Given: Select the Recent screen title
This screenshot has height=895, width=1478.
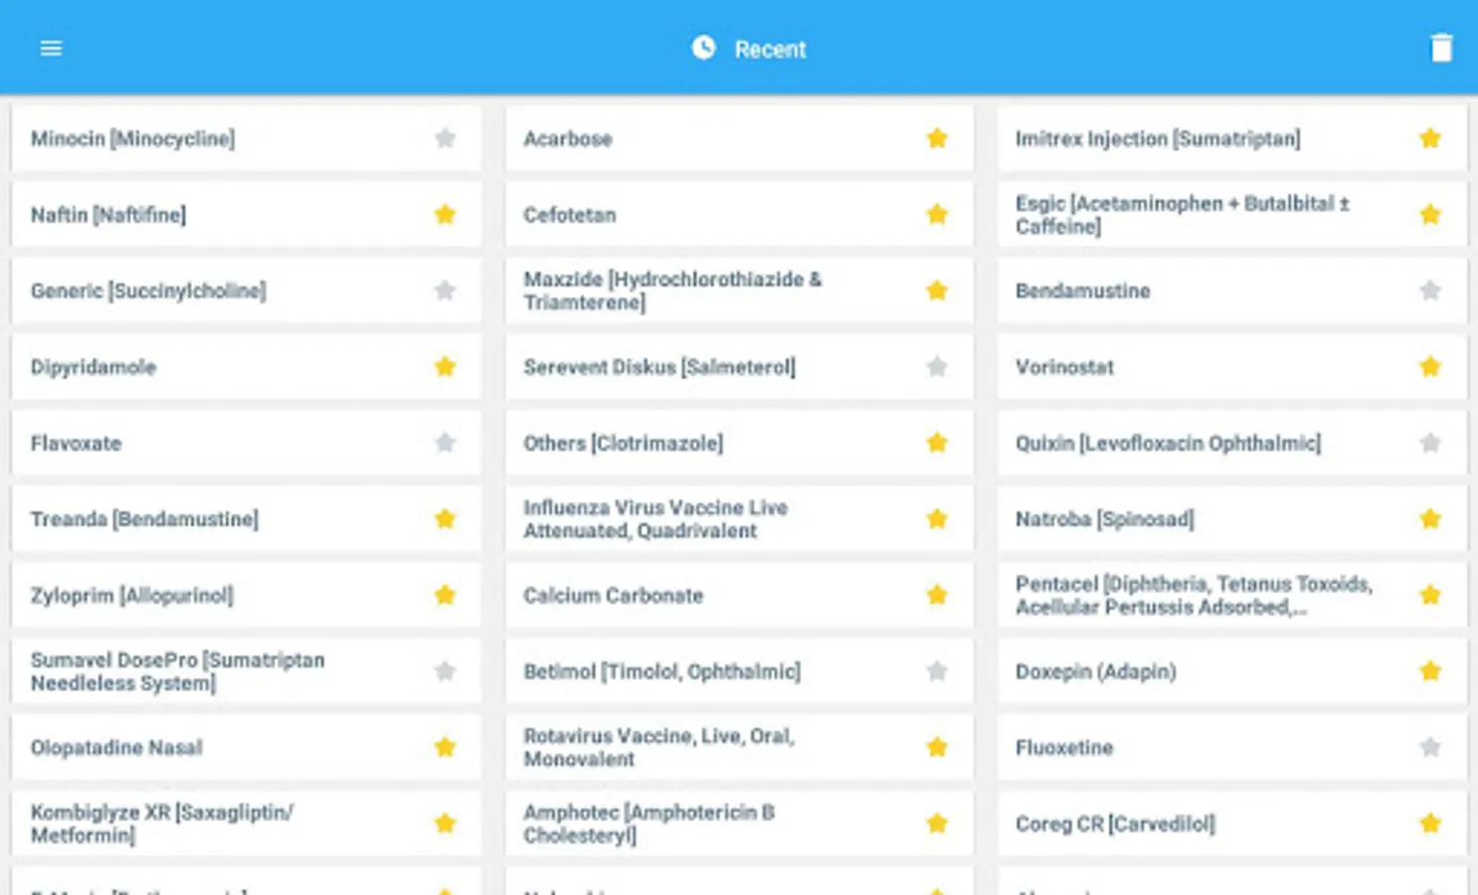Looking at the screenshot, I should pyautogui.click(x=770, y=49).
